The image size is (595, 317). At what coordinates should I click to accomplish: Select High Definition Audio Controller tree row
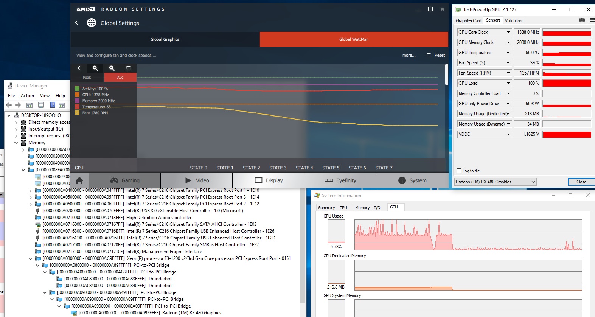113,218
